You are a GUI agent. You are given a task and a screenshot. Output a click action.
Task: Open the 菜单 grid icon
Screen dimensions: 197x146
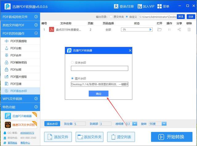159,6
